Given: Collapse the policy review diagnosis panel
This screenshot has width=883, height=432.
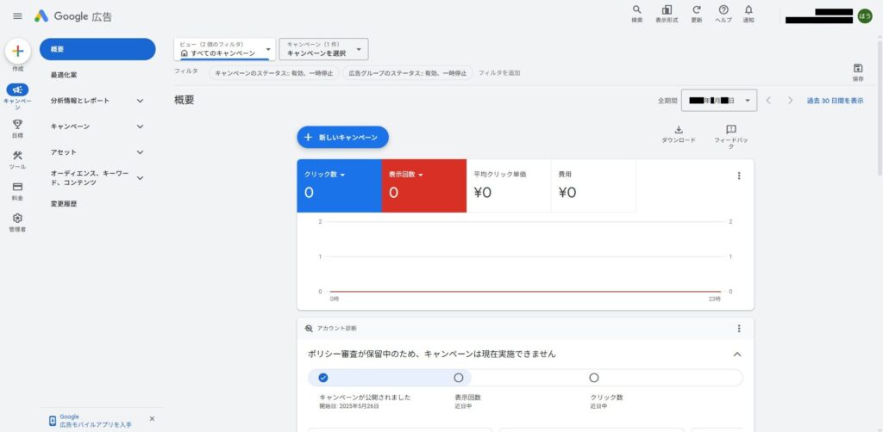Looking at the screenshot, I should pyautogui.click(x=737, y=355).
